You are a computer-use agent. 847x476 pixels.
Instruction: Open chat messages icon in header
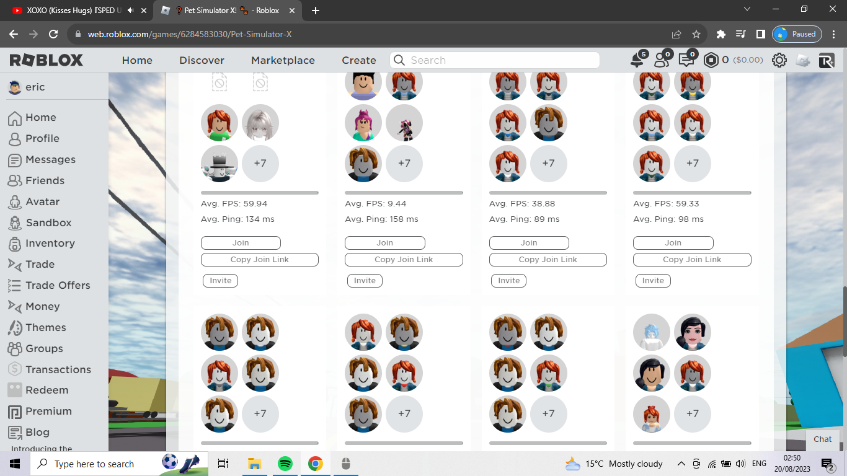686,60
